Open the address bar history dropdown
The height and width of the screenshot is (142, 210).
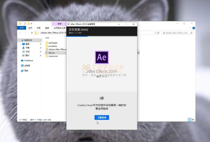point(155,33)
